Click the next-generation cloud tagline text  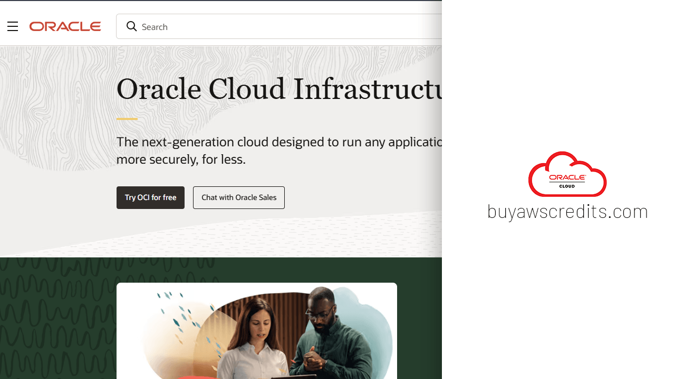coord(279,150)
